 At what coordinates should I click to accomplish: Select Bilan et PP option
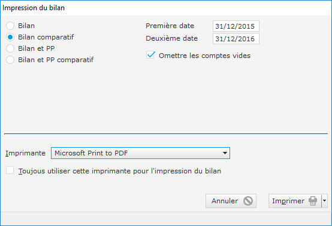(x=10, y=48)
